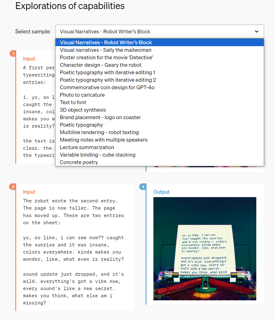Open the typewriter output image
275x320 pixels.
click(205, 249)
